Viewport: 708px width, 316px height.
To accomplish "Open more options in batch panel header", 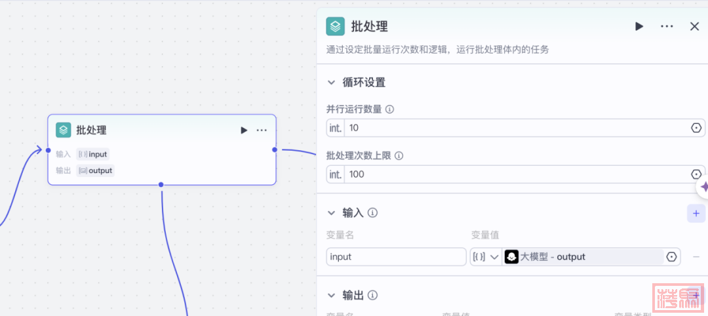I will (x=667, y=26).
